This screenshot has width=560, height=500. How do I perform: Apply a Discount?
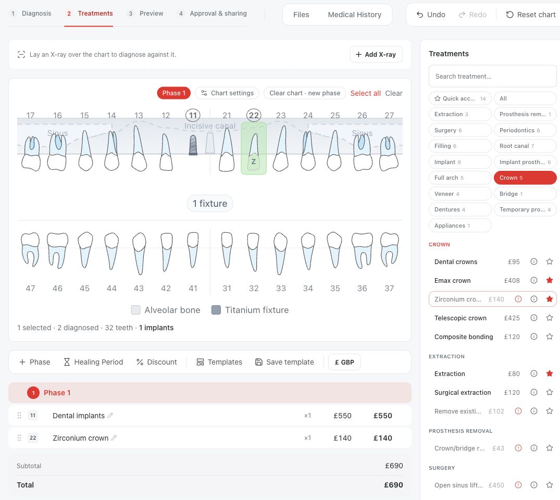click(156, 362)
